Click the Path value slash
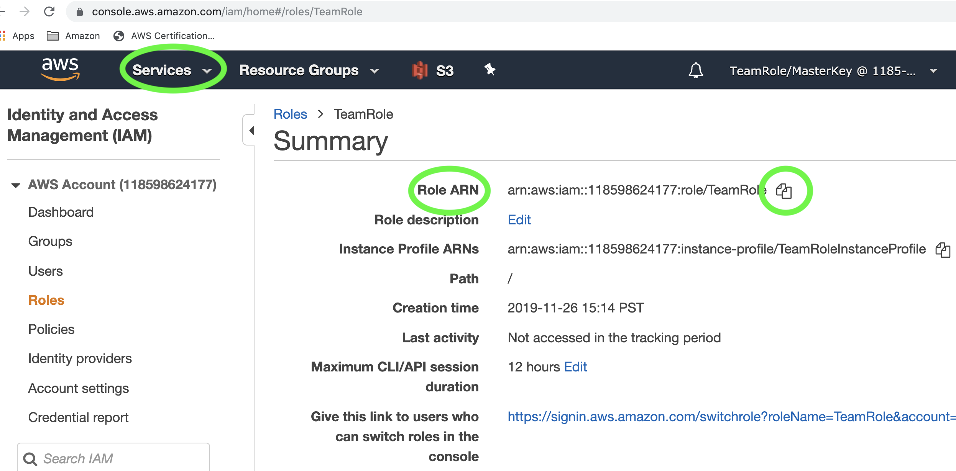Screen dimensions: 956x471 pos(510,278)
